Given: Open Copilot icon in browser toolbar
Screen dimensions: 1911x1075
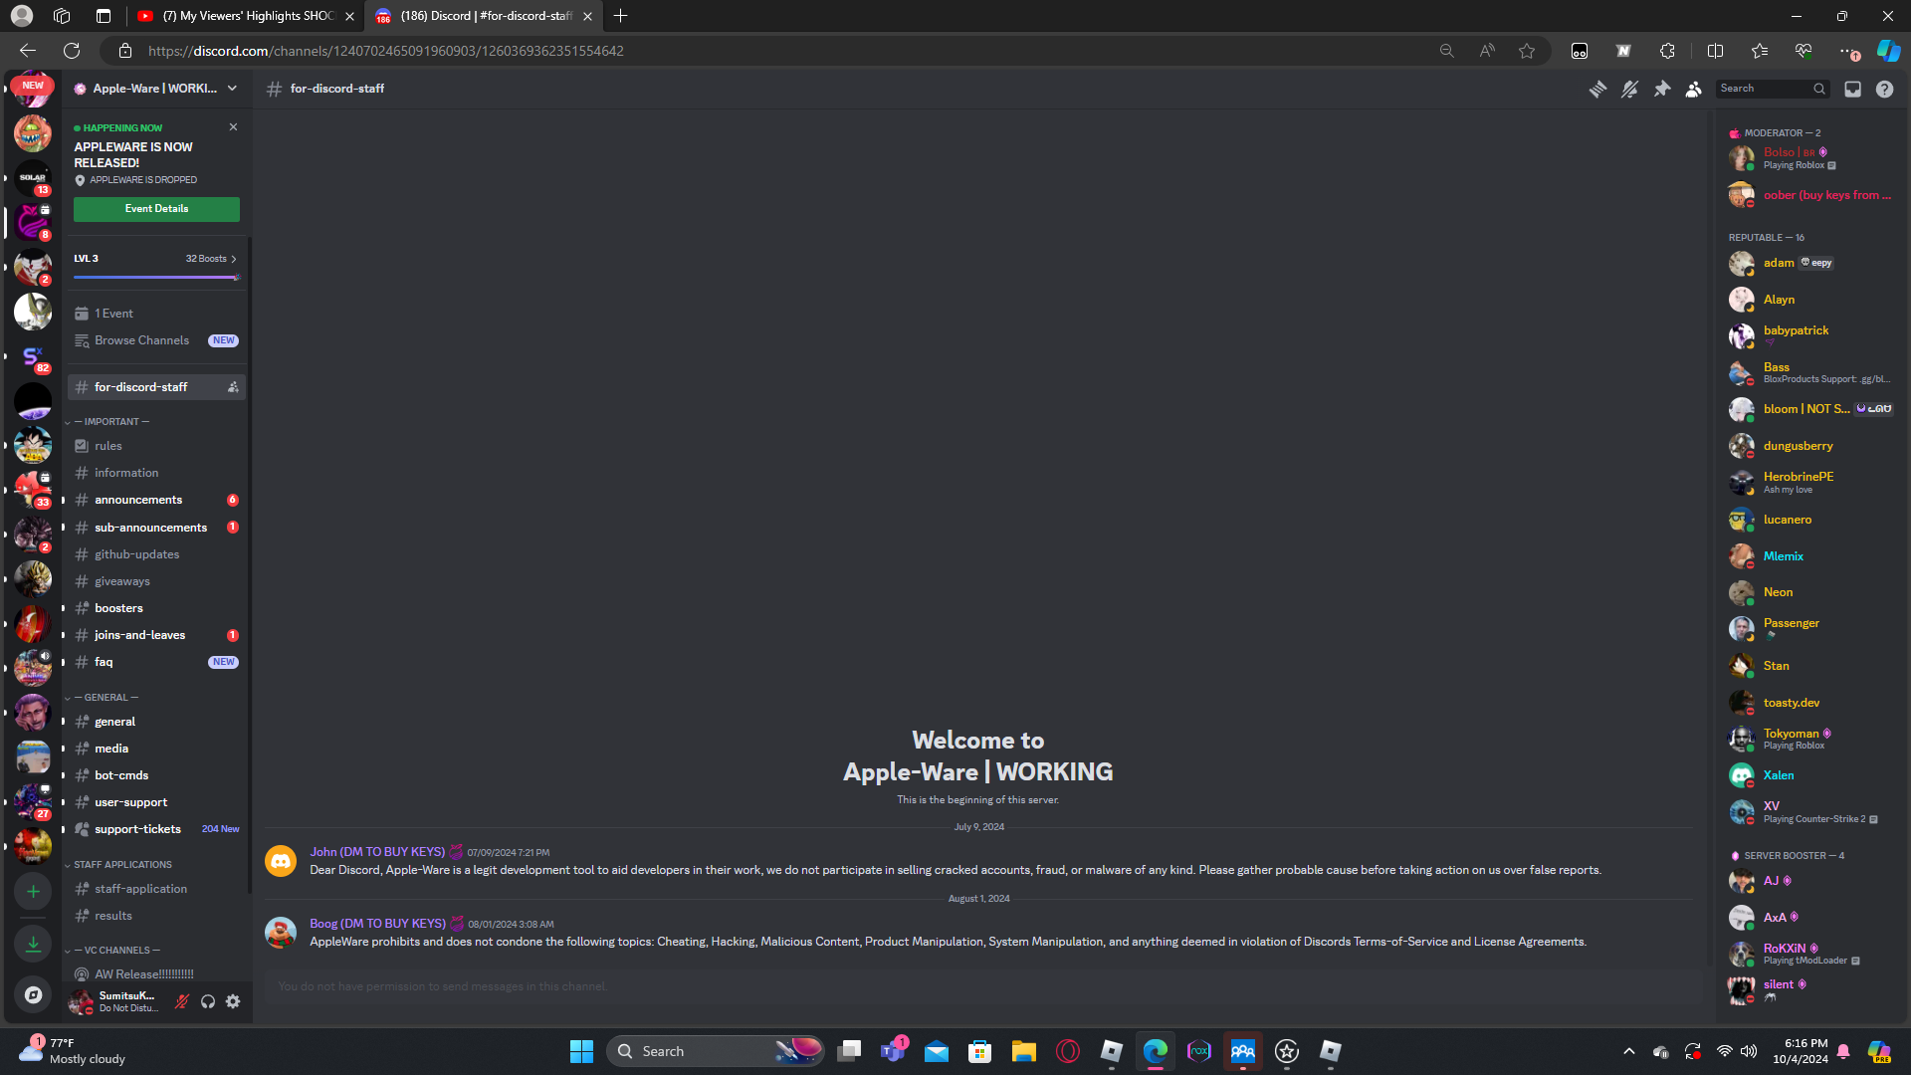Looking at the screenshot, I should click(x=1888, y=51).
